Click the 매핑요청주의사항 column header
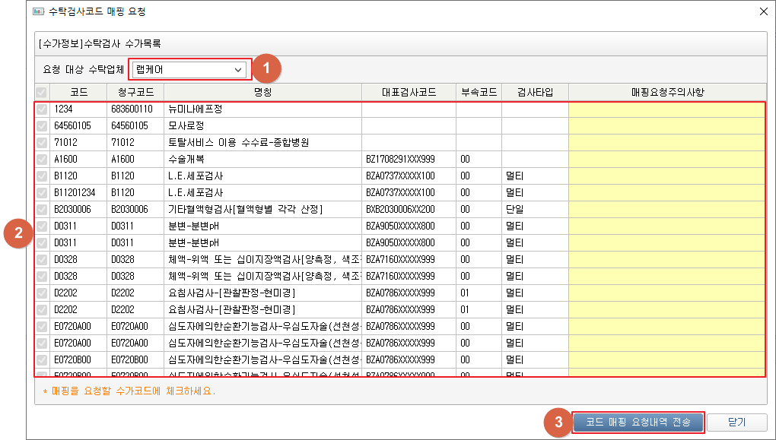Screen dimensions: 776x440 [x=667, y=93]
